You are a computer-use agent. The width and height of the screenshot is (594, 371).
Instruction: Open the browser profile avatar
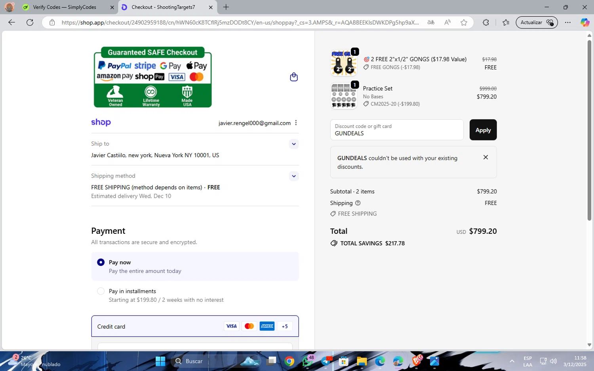tap(9, 7)
